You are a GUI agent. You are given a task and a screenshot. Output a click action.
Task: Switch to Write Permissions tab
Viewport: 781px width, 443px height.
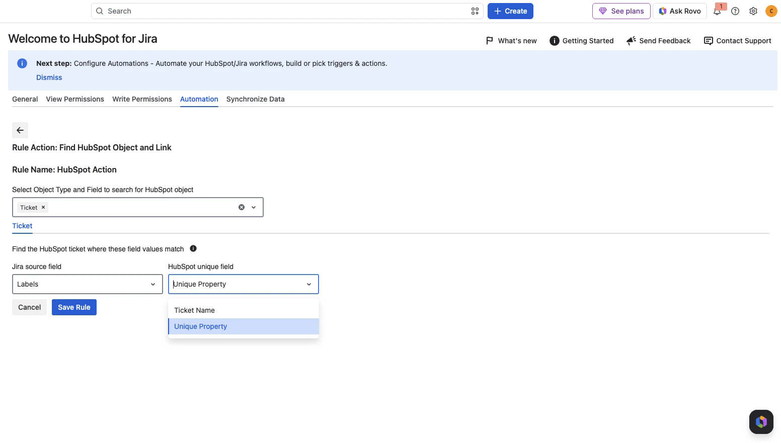142,99
